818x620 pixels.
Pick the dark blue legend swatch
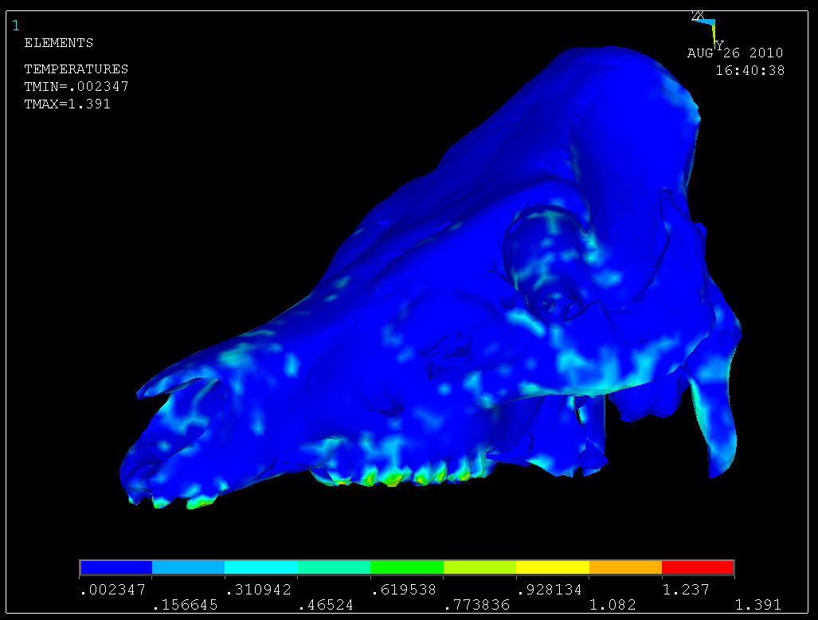coord(115,567)
